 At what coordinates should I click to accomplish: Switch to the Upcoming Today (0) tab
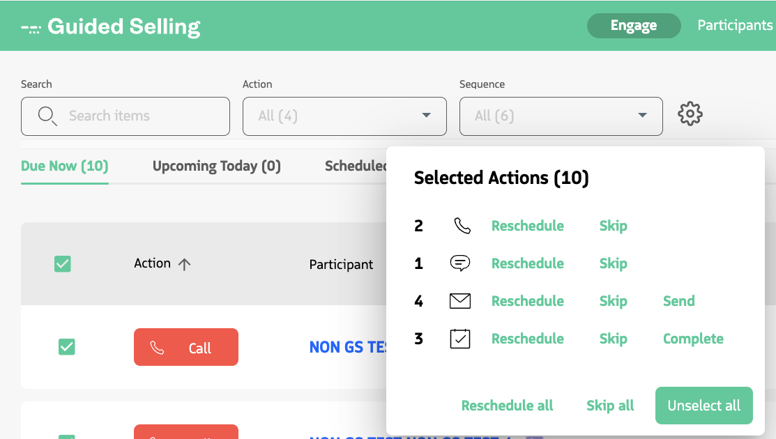click(216, 166)
